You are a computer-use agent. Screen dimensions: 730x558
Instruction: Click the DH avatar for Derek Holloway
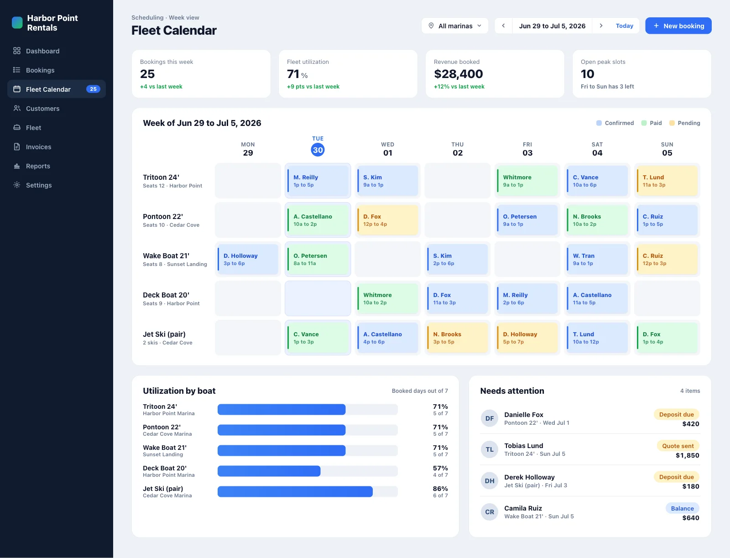[x=490, y=481]
